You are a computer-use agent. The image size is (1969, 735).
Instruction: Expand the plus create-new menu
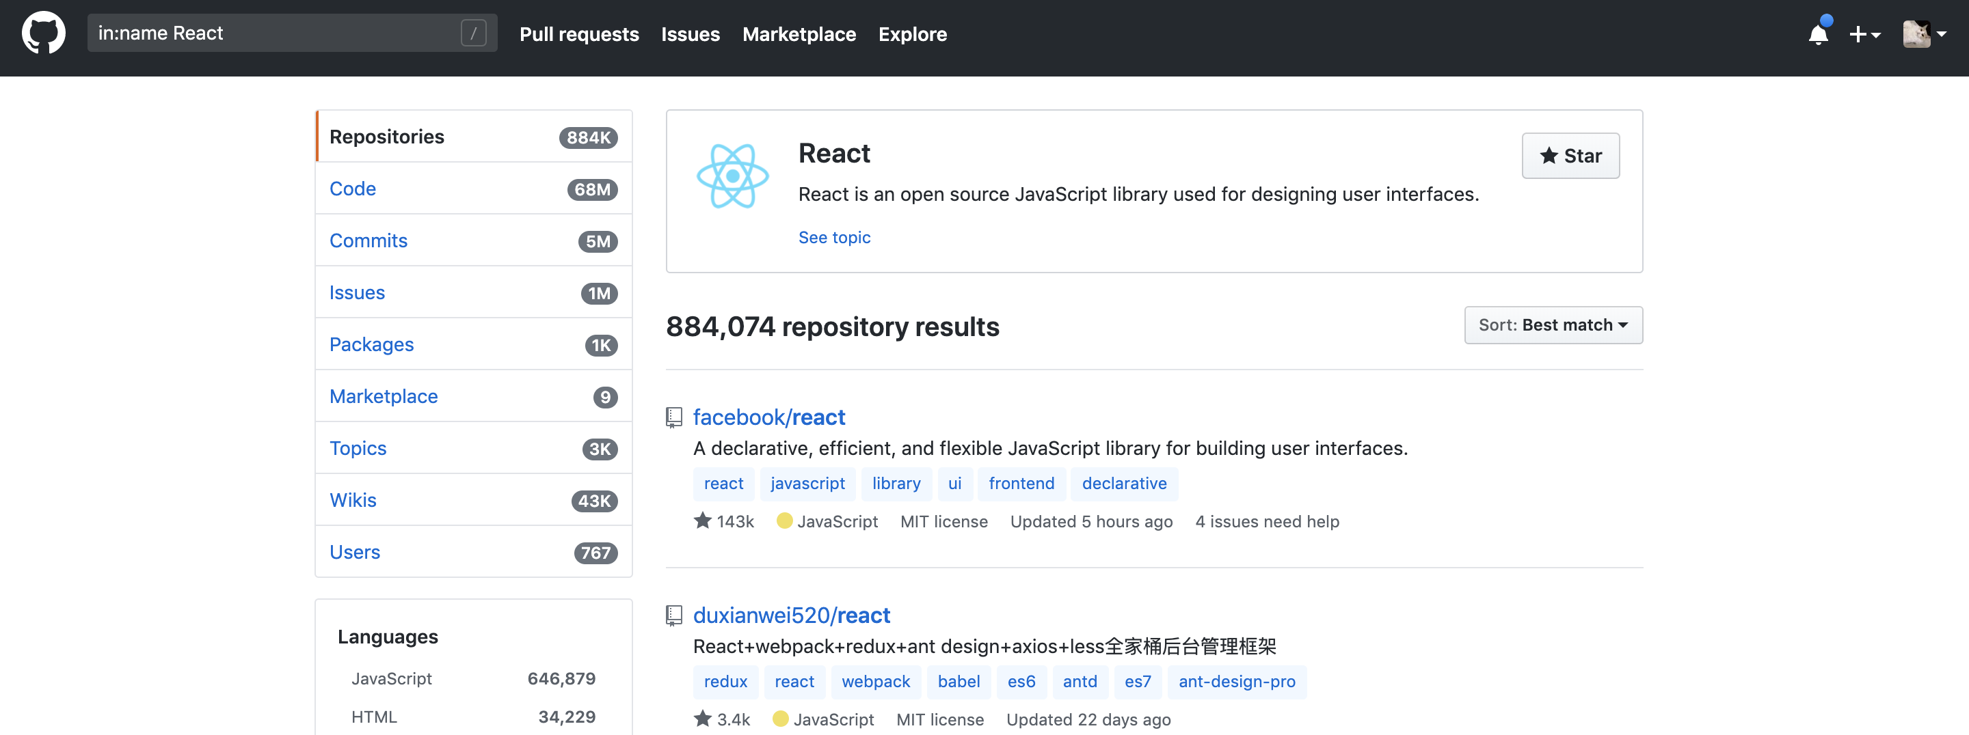click(x=1864, y=34)
